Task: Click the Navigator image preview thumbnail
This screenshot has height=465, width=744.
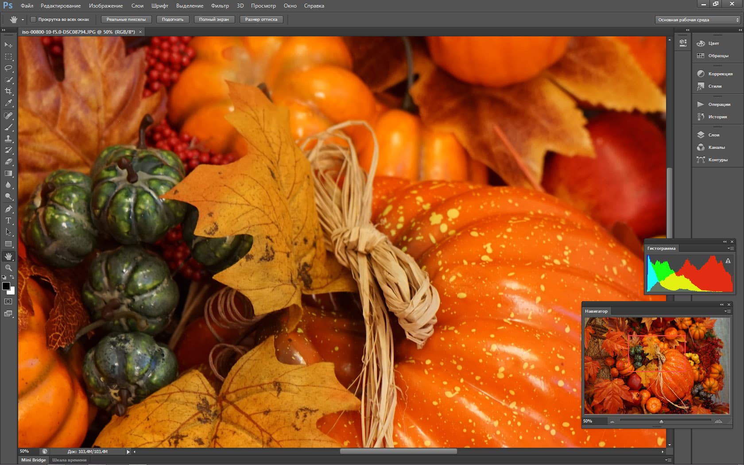Action: pyautogui.click(x=657, y=366)
